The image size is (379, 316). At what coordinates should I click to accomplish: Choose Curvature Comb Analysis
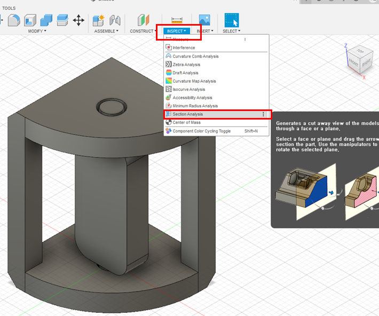pyautogui.click(x=216, y=56)
